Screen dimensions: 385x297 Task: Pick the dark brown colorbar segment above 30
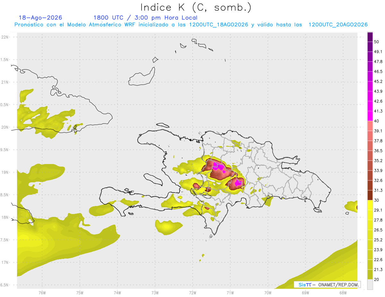[x=370, y=195]
